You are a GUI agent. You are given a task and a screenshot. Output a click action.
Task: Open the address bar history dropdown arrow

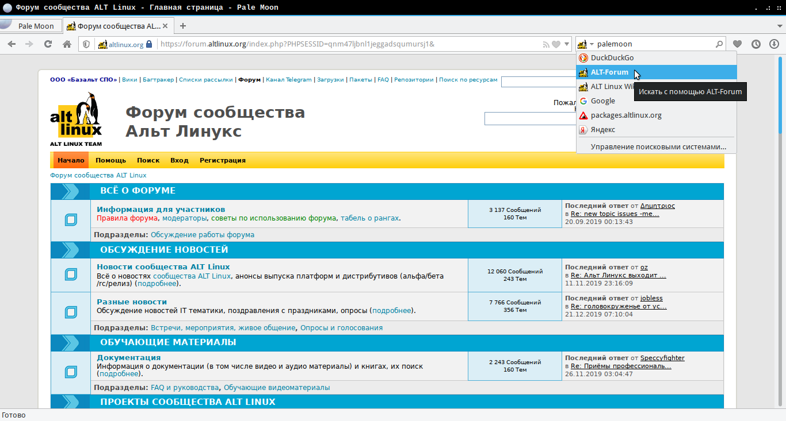(x=566, y=44)
